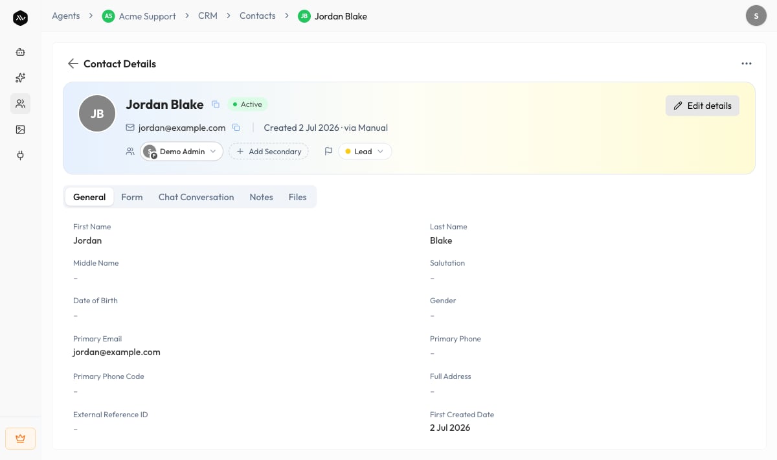Screen dimensions: 777x460
Task: Click the large JB contact avatar
Action: point(97,113)
